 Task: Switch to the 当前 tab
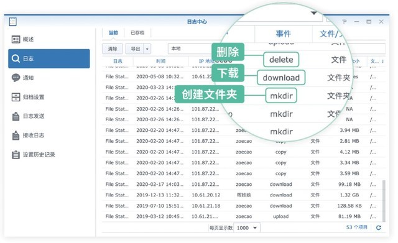[113, 33]
